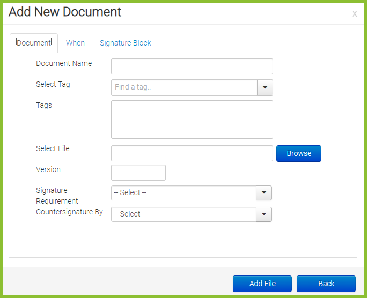Click the Signature Requirement label
The height and width of the screenshot is (298, 367).
57,196
